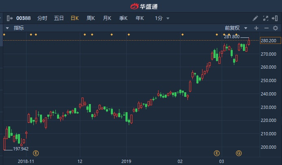
Task: Switch to the 分时 intraday tab
Action: [x=42, y=18]
